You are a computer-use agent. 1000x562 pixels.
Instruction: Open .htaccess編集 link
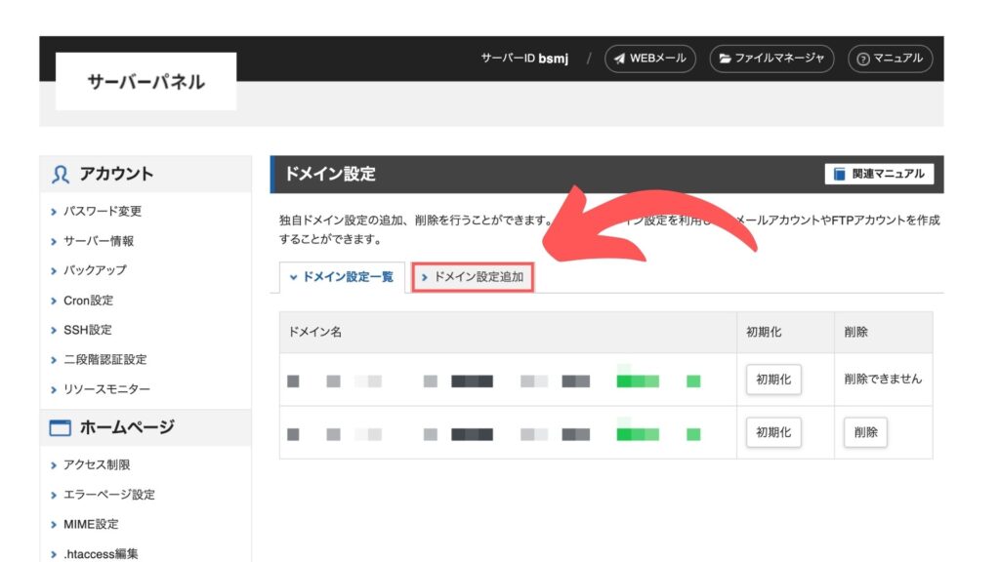101,554
